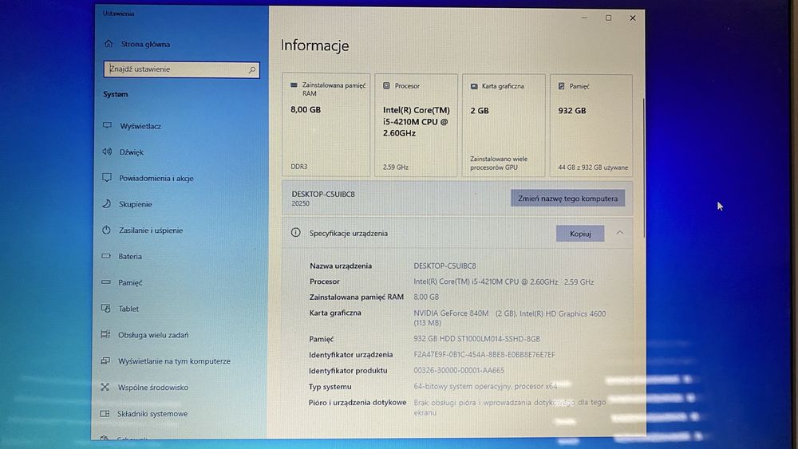The image size is (798, 449).
Task: Click info icon beside Specyfikacje urządzenia
Action: [296, 232]
